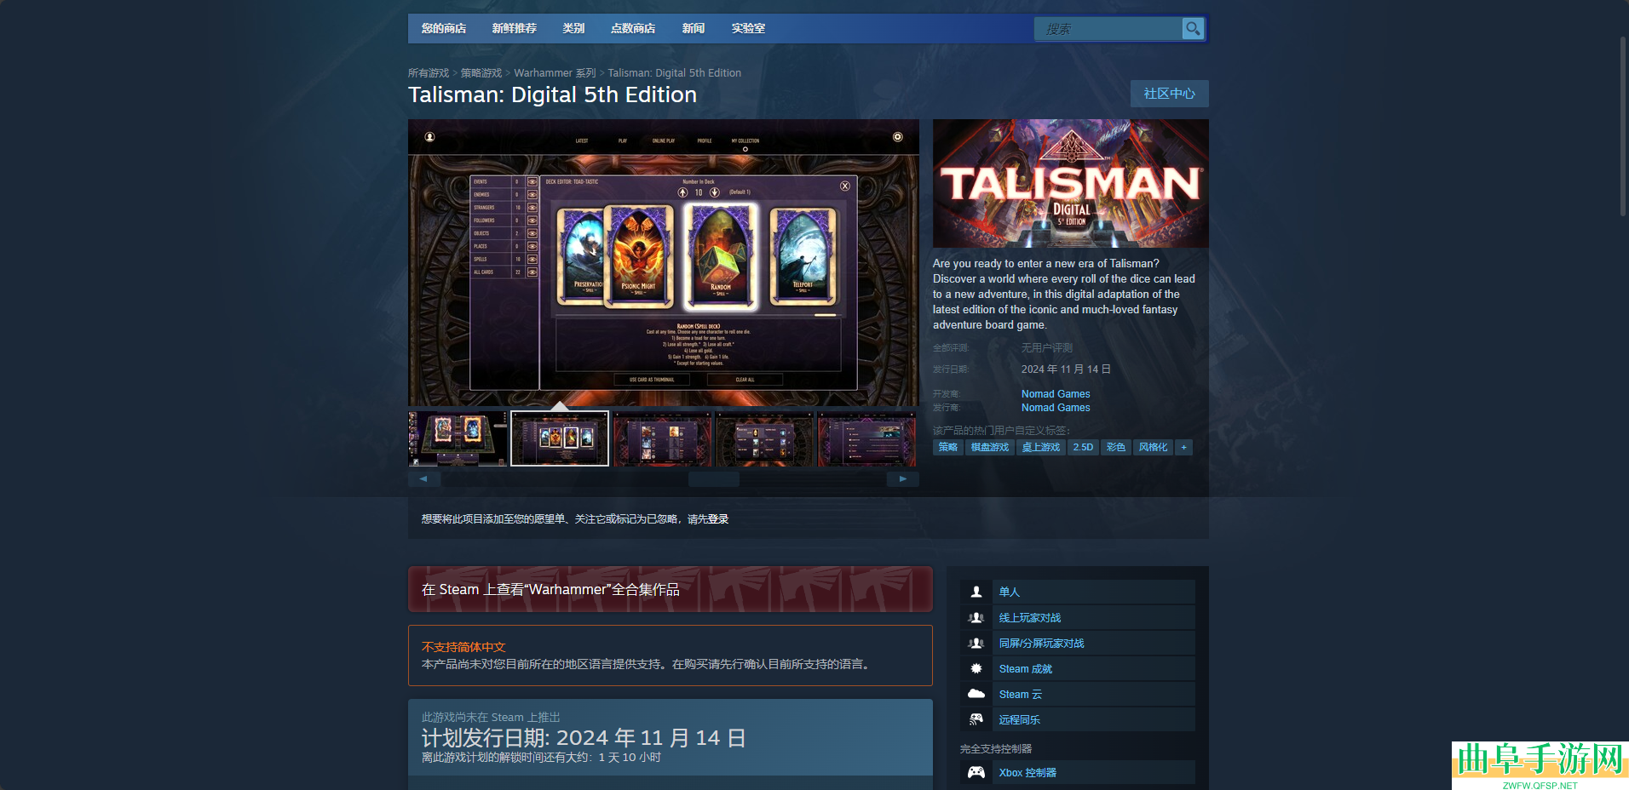Open the 实验室 labs tab

tap(748, 28)
